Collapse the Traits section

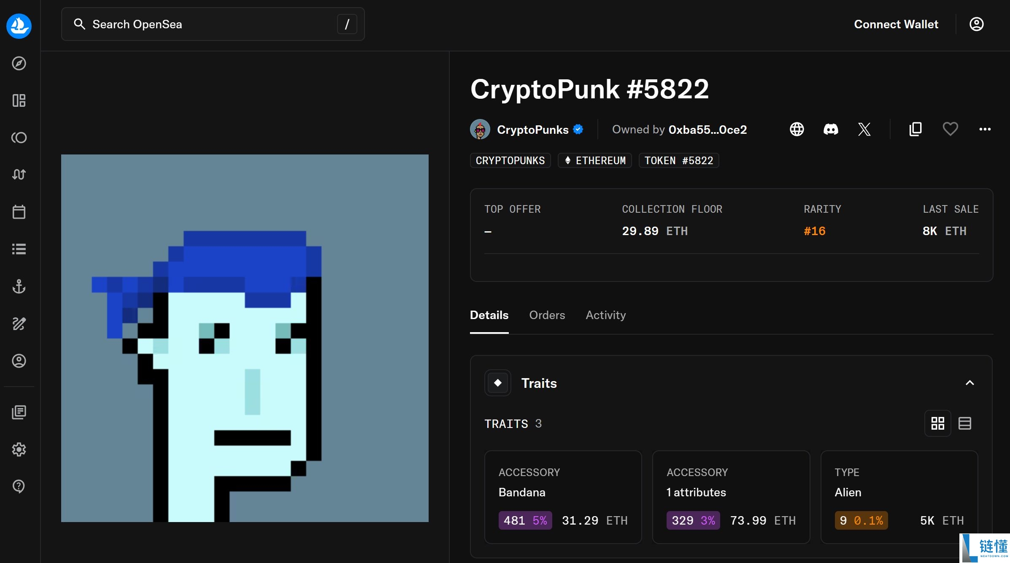(x=970, y=383)
